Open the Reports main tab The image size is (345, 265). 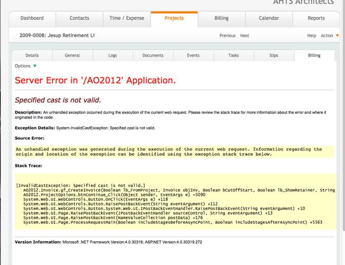click(316, 18)
